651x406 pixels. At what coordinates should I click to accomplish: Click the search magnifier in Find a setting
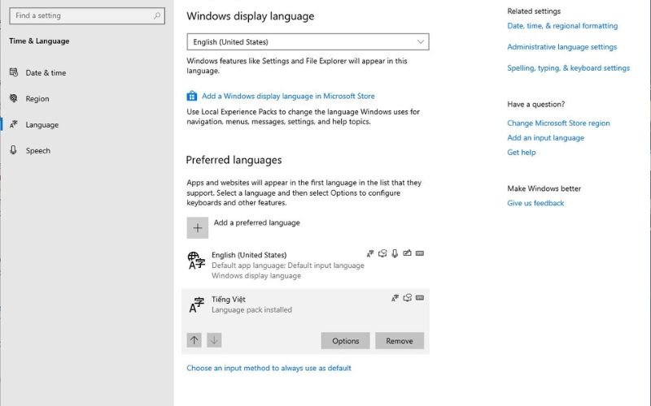pos(157,15)
